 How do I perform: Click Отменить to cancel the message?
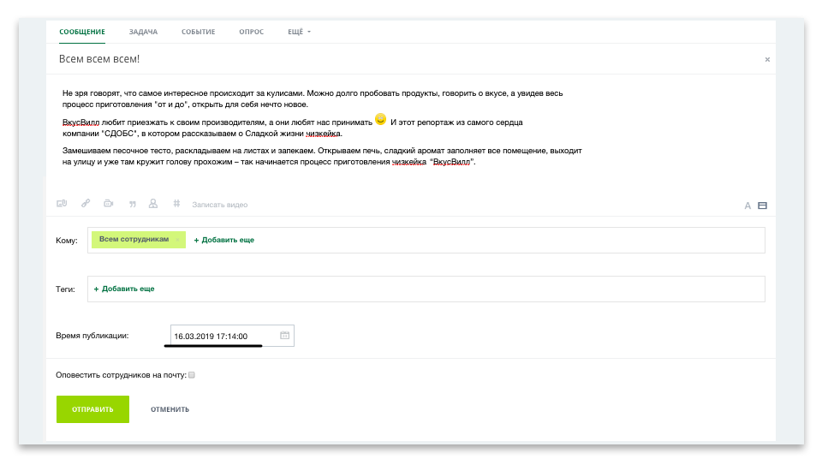coord(170,409)
